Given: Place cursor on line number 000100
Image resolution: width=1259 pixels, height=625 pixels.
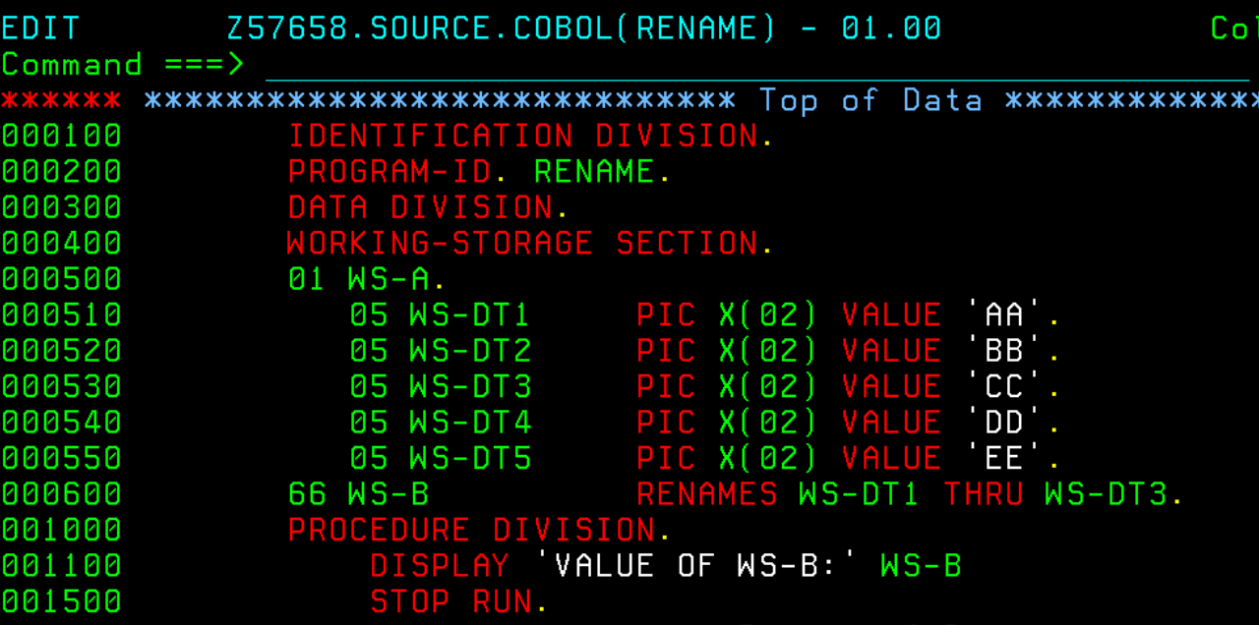Looking at the screenshot, I should click(61, 136).
